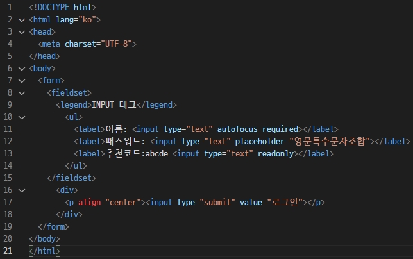Collapse the form block chevron on line 7
Image resolution: width=413 pixels, height=259 pixels.
point(22,81)
